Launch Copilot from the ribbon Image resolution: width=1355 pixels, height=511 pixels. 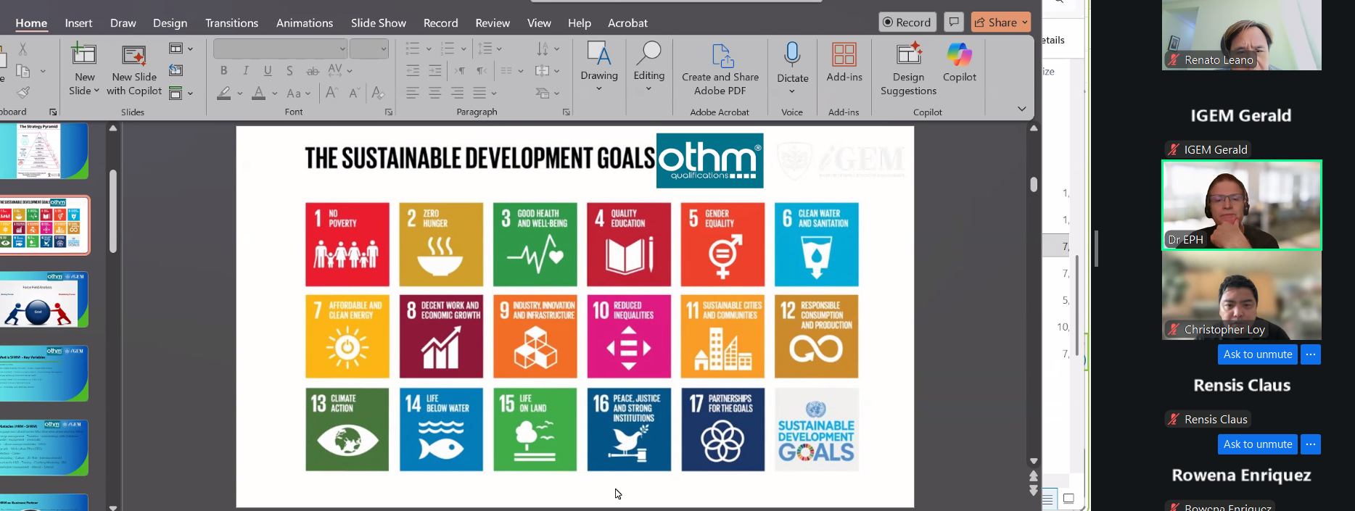pos(959,64)
